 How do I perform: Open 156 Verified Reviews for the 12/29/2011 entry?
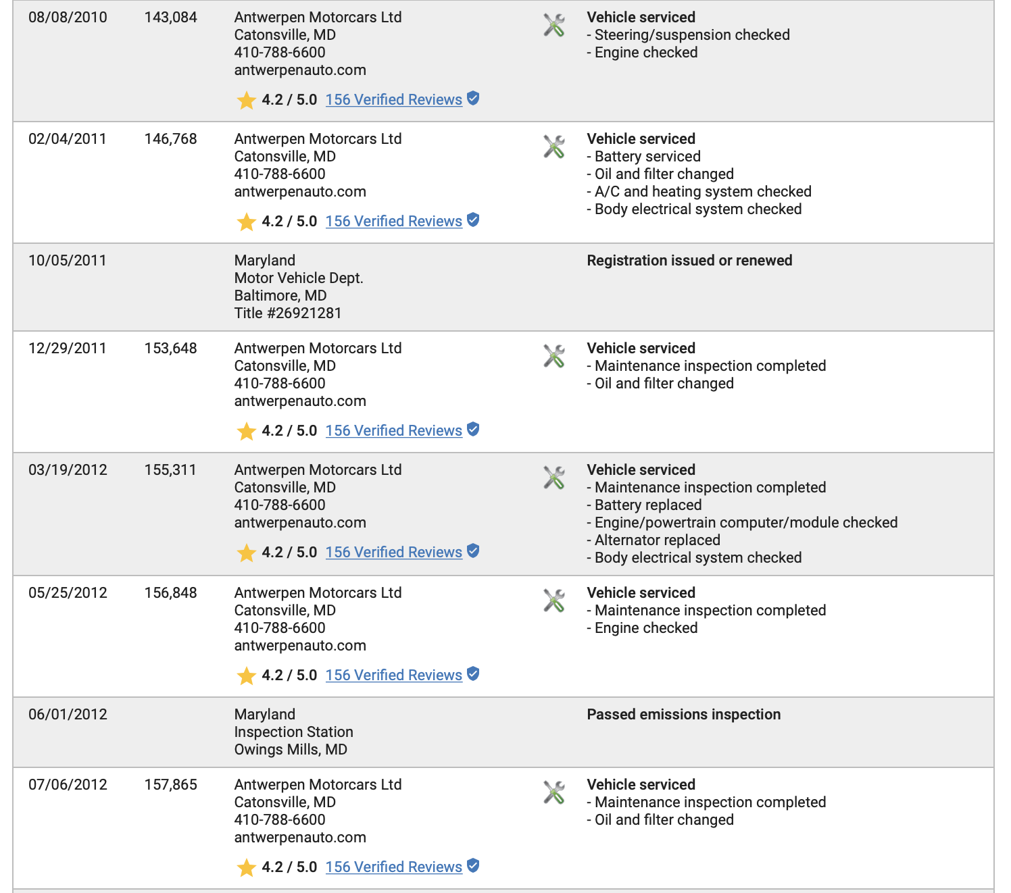394,431
